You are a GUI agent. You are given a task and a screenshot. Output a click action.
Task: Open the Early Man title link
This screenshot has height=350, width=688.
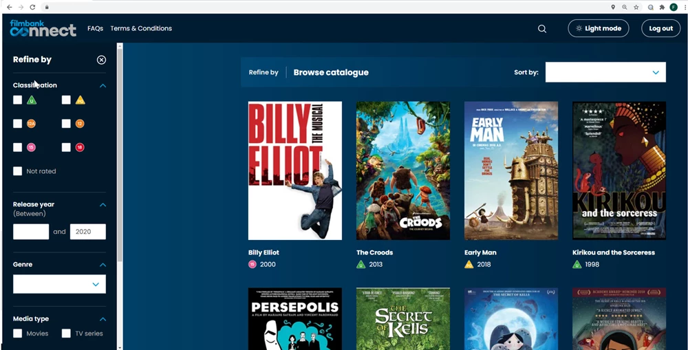(480, 252)
